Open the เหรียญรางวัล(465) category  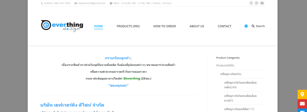tap(231, 74)
